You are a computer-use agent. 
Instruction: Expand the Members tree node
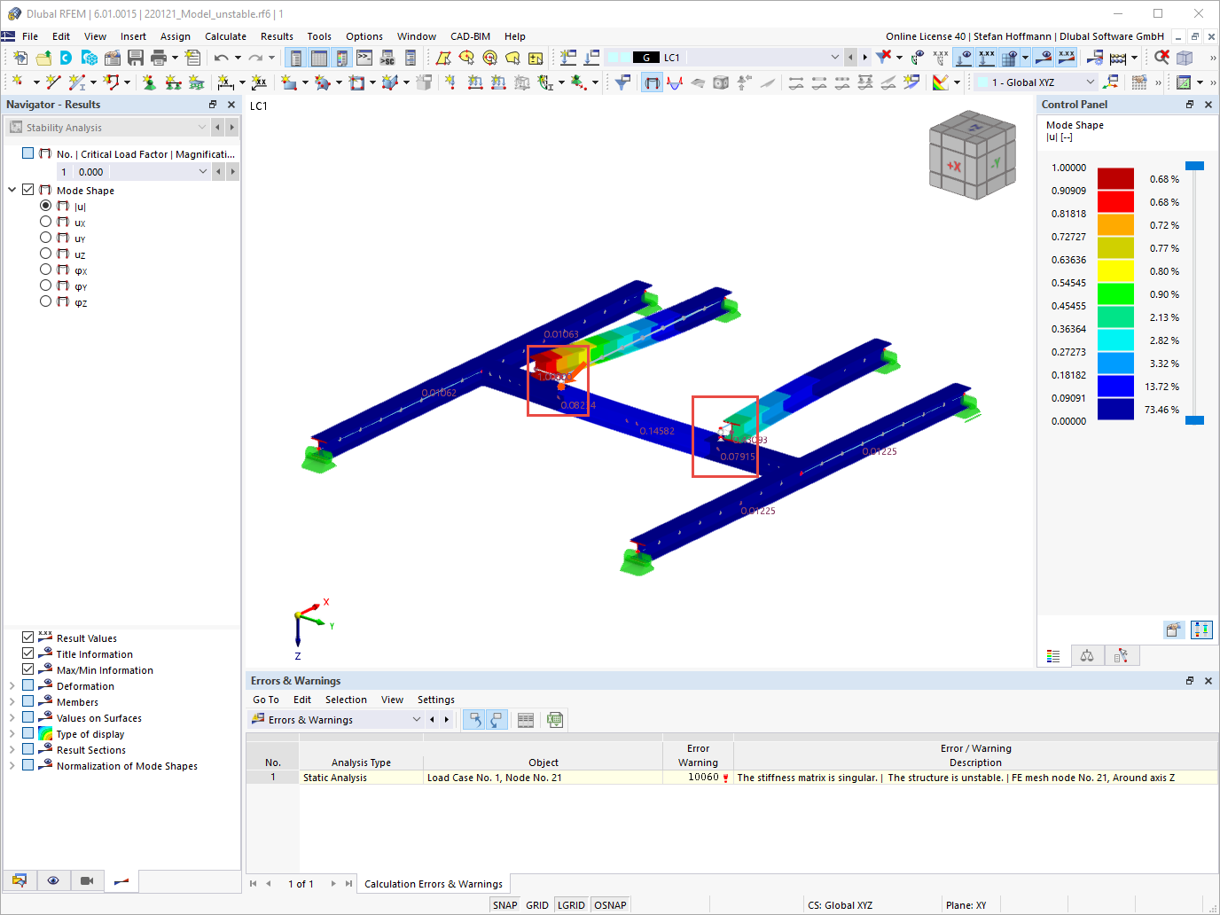coord(12,701)
